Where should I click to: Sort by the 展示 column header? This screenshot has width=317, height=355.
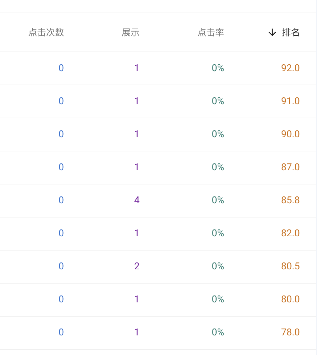130,32
